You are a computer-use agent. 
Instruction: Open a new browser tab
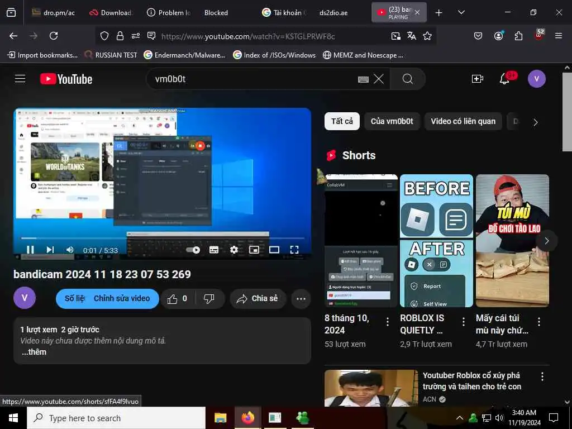pos(439,13)
